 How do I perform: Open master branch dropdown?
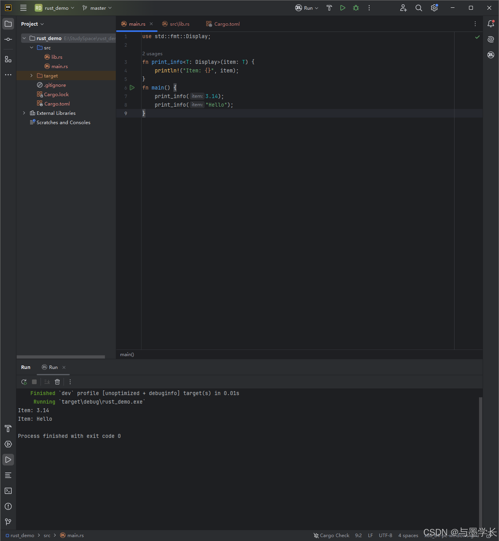click(x=97, y=8)
